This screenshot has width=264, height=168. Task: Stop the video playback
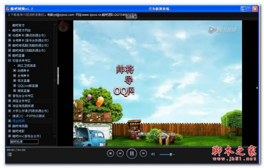[x=110, y=153]
